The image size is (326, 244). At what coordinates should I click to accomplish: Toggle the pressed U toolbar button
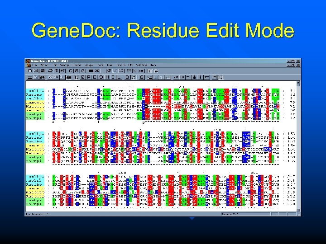click(221, 77)
